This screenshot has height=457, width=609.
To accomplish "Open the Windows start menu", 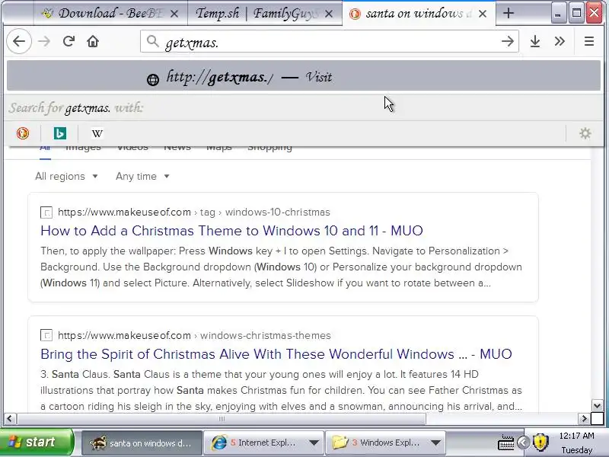I will pyautogui.click(x=37, y=442).
